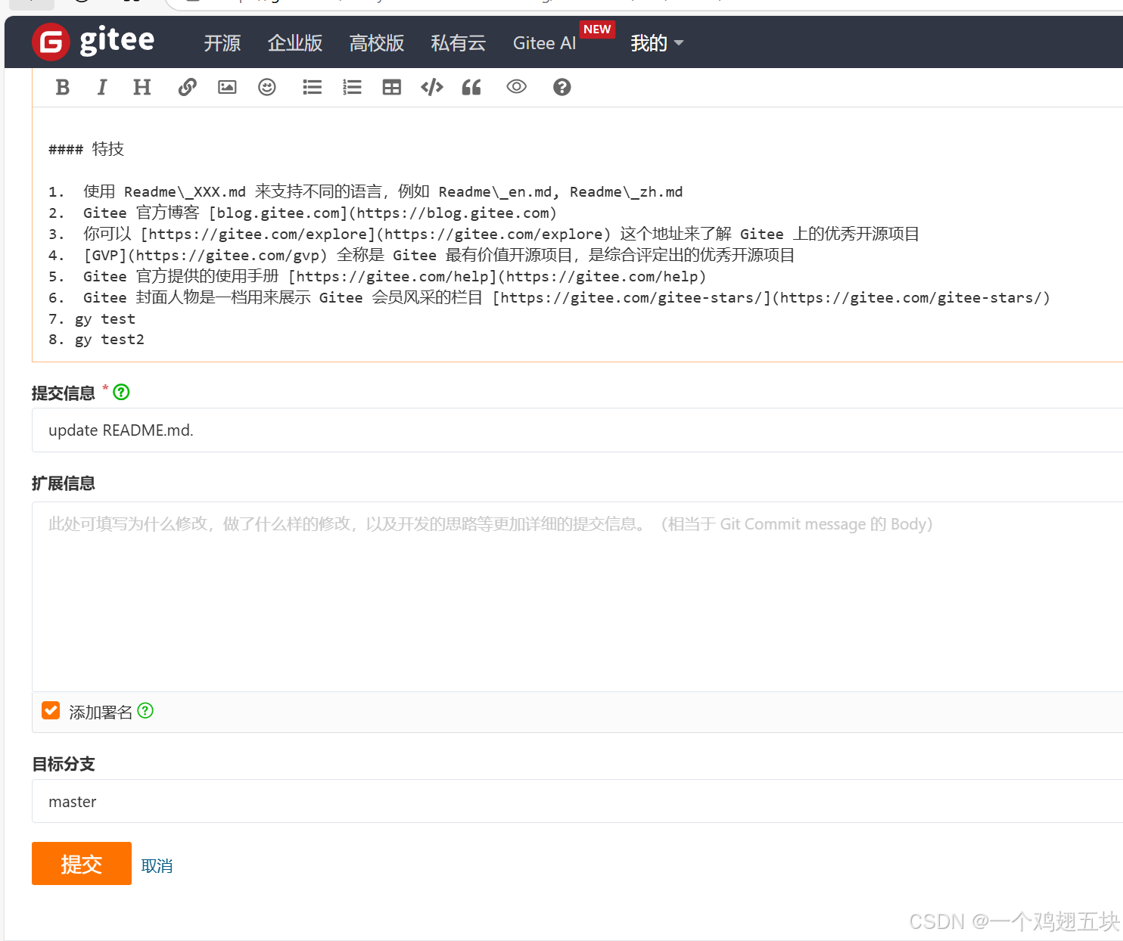Click help icon next to 提交信息
1123x941 pixels.
coord(121,392)
